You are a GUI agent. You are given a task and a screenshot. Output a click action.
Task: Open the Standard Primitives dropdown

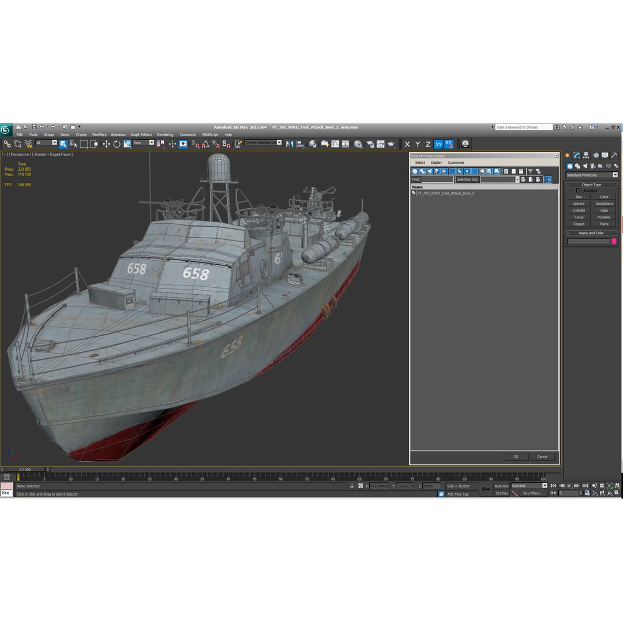(592, 175)
